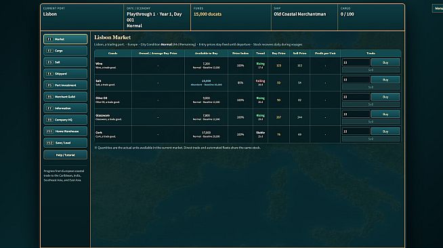
Task: Buy Salt with its Buy button
Action: tap(385, 80)
